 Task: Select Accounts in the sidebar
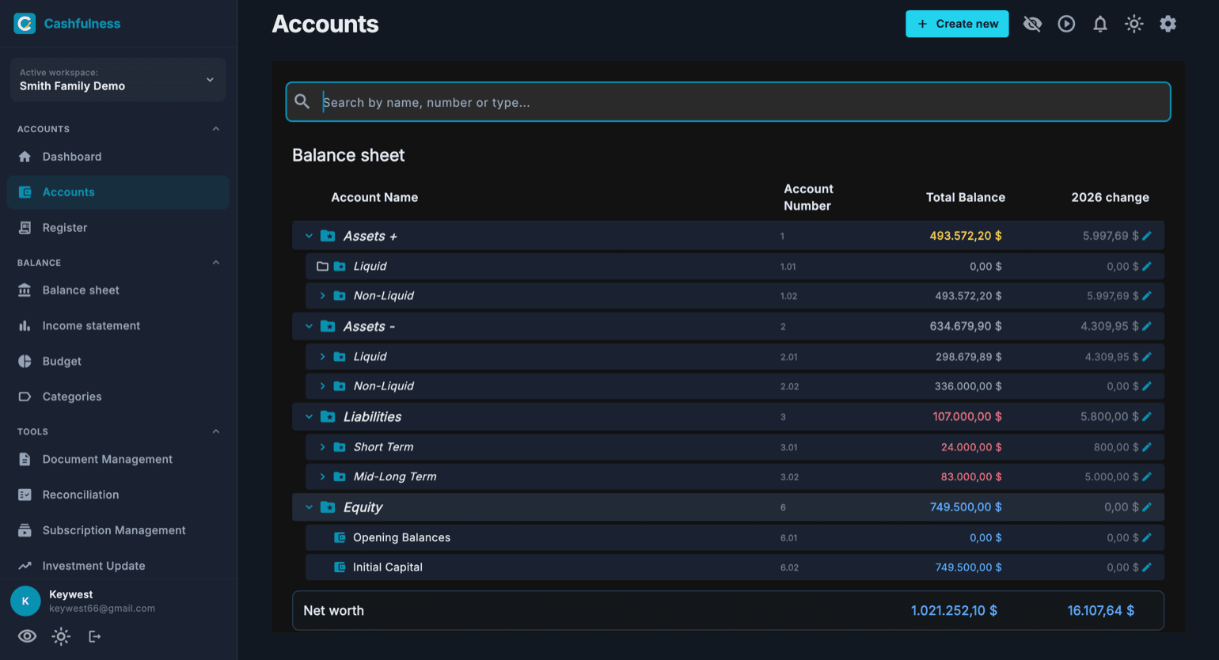tap(118, 192)
